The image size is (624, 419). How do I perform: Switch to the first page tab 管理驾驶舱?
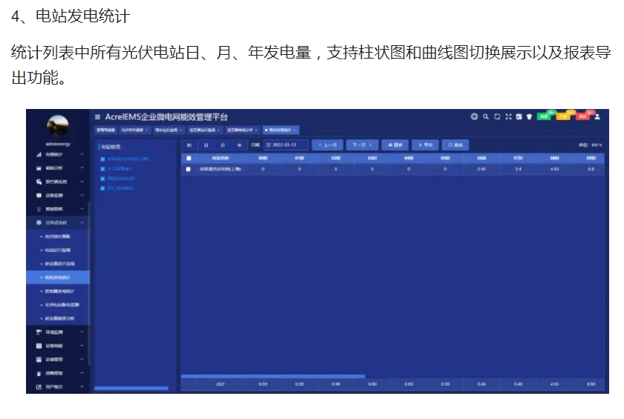[105, 130]
